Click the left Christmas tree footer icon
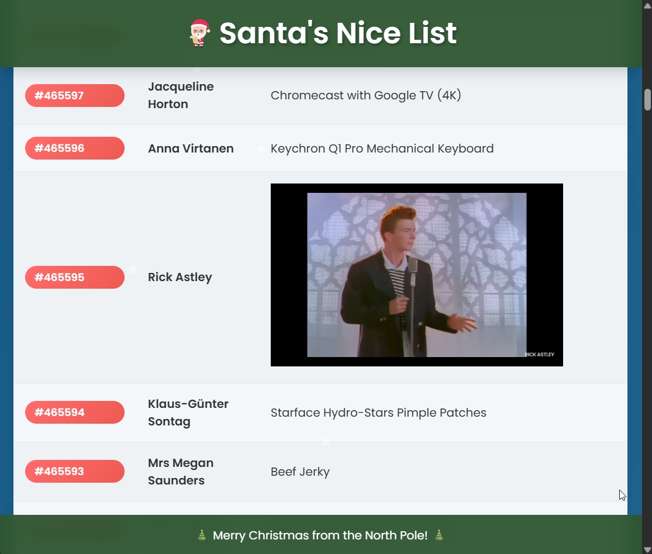 [202, 535]
